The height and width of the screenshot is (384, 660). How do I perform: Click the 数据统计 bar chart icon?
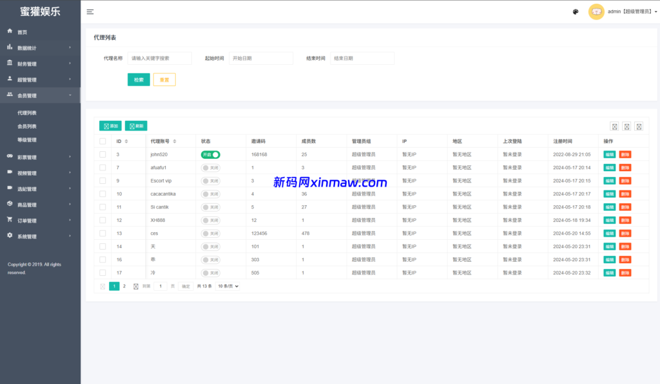point(10,47)
